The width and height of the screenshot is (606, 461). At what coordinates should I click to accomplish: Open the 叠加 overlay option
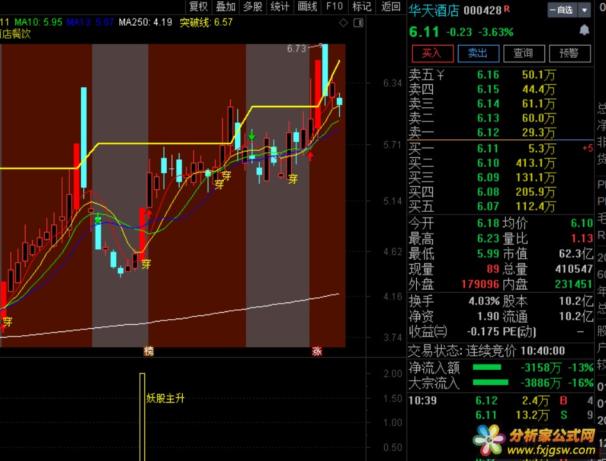[226, 6]
